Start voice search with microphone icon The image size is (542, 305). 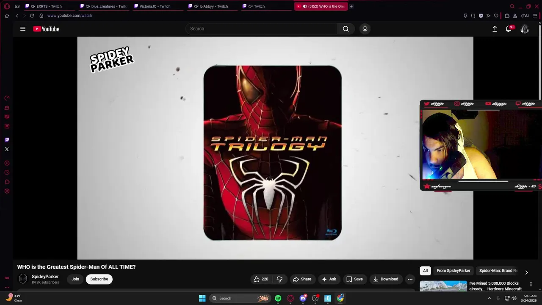click(365, 29)
